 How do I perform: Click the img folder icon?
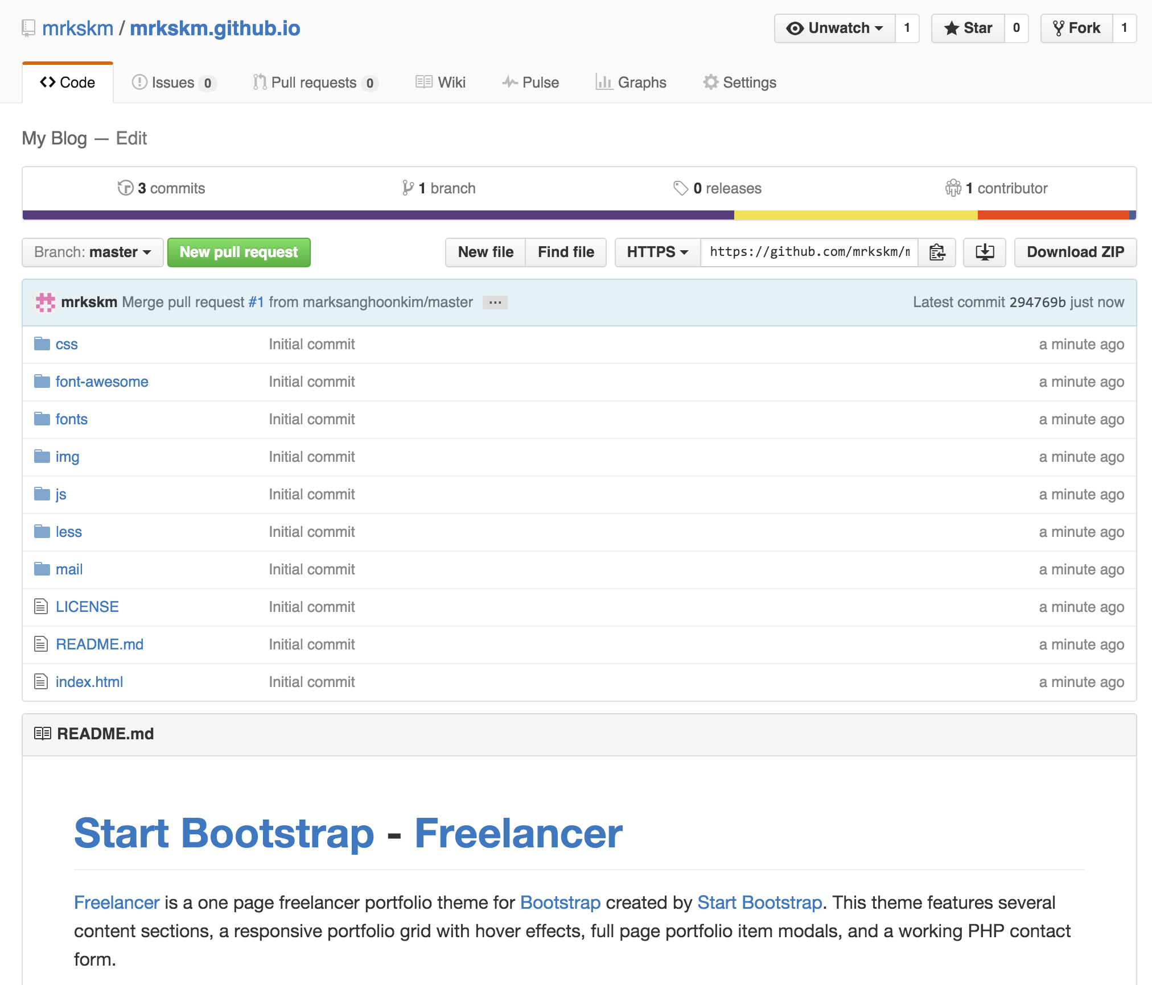(42, 456)
